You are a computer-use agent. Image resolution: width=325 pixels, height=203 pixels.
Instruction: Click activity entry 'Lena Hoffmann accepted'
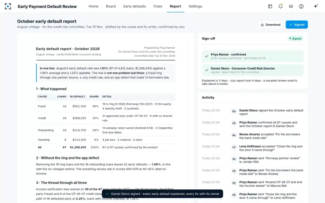pos(271,148)
